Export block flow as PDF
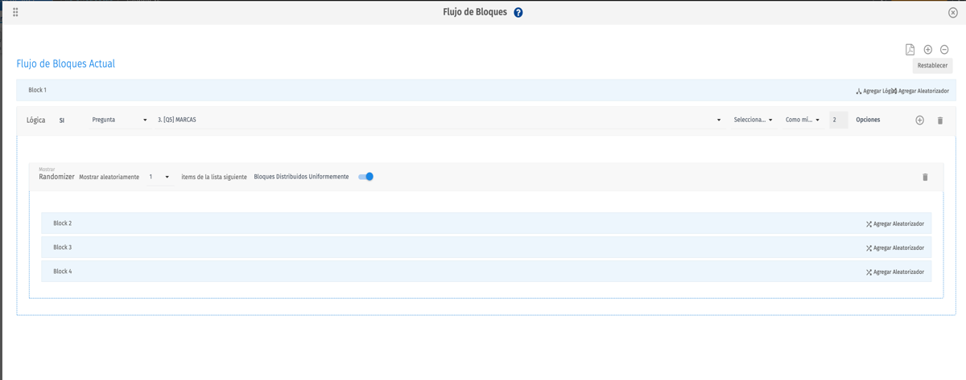966x380 pixels. tap(910, 50)
